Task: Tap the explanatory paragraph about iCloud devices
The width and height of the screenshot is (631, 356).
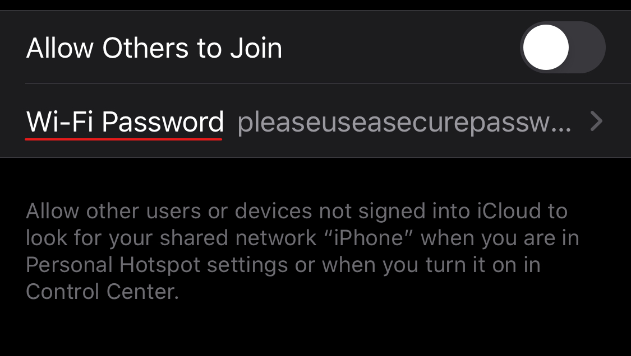Action: coord(303,251)
